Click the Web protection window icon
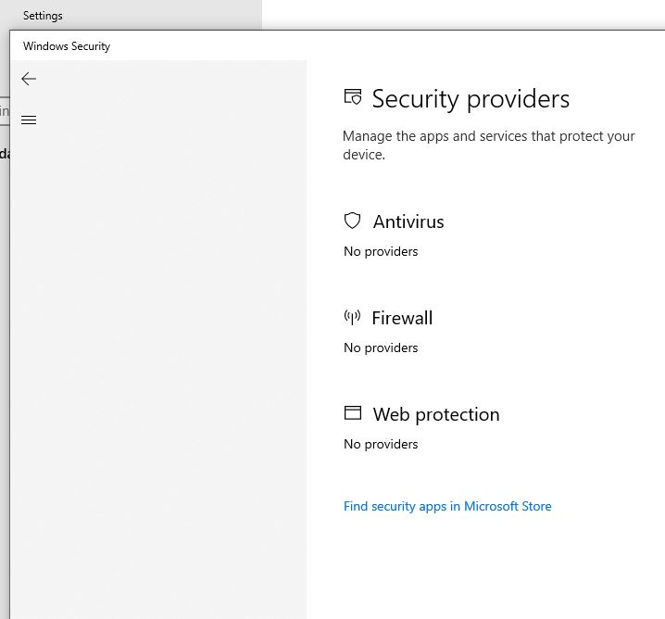The height and width of the screenshot is (619, 665). tap(353, 412)
